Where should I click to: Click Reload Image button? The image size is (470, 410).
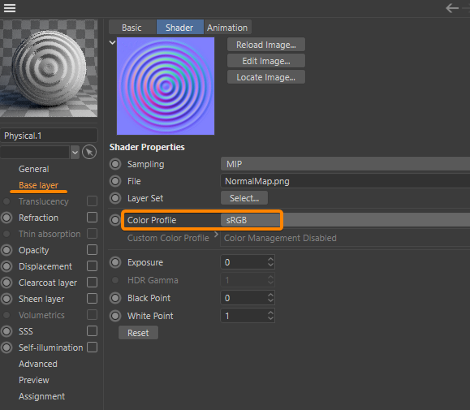266,45
